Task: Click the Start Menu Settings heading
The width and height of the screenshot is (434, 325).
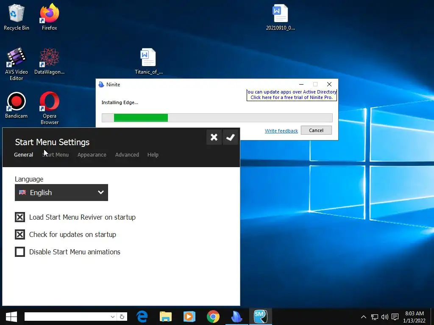Action: (52, 142)
